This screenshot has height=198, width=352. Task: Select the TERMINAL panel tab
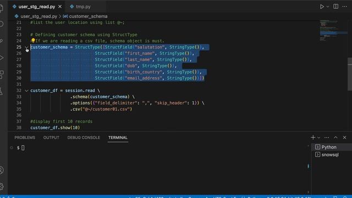(x=118, y=137)
